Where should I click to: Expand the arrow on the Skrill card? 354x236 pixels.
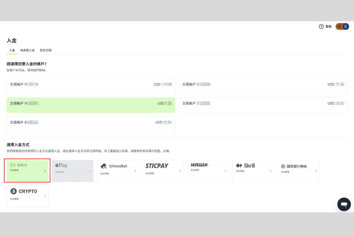click(271, 171)
